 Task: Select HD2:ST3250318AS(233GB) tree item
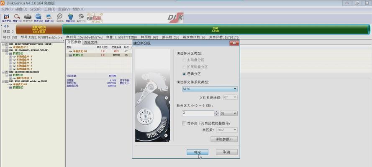coord(24,72)
